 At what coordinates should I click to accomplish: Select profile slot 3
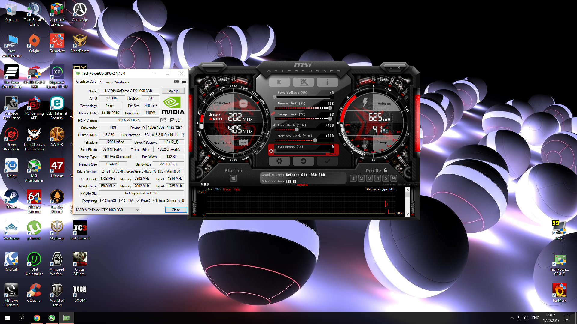369,178
